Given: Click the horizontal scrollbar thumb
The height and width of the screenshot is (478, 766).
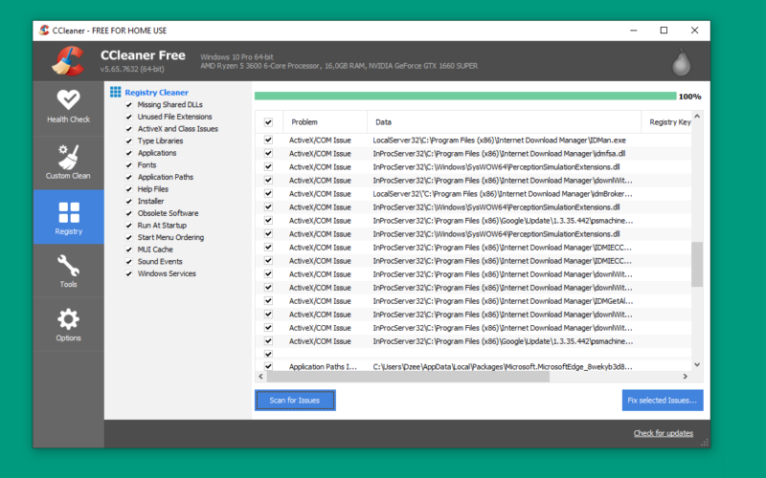Looking at the screenshot, I should tap(408, 377).
